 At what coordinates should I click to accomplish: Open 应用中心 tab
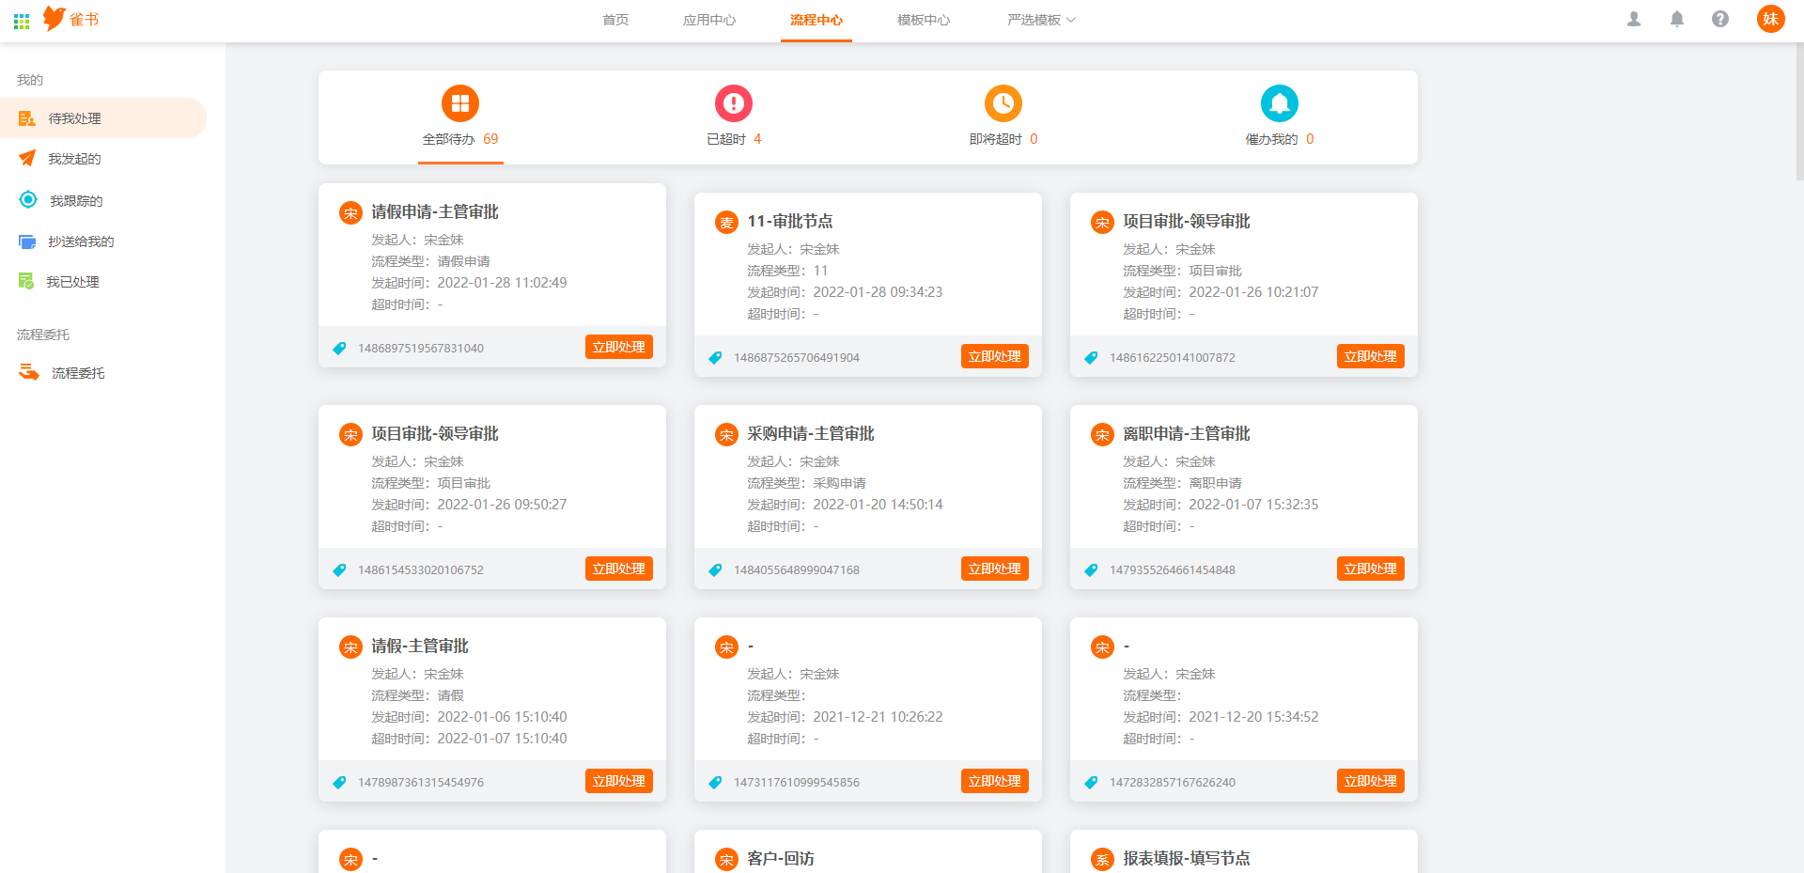click(x=709, y=20)
